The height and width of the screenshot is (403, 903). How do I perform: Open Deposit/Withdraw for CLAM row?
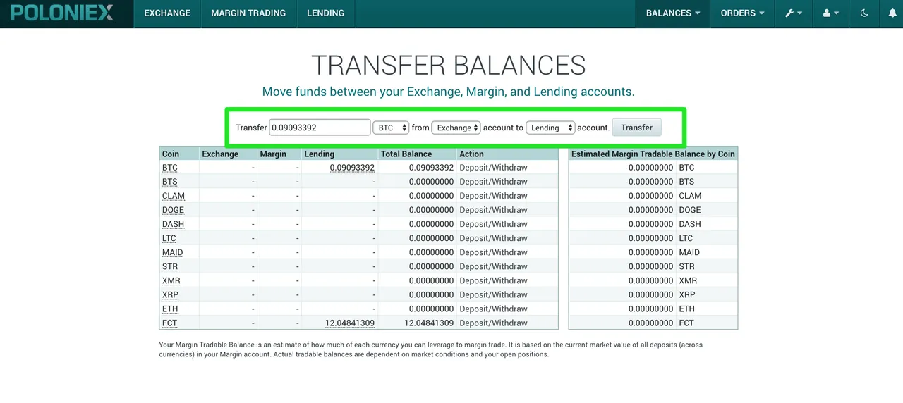coord(493,196)
